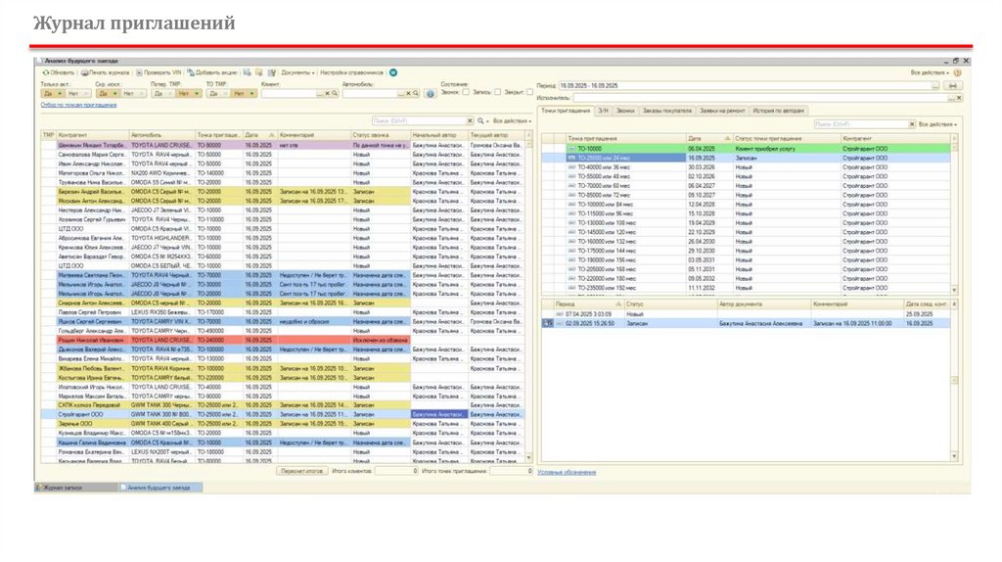Expand Все действия menu above left table
The width and height of the screenshot is (1002, 562).
(510, 120)
